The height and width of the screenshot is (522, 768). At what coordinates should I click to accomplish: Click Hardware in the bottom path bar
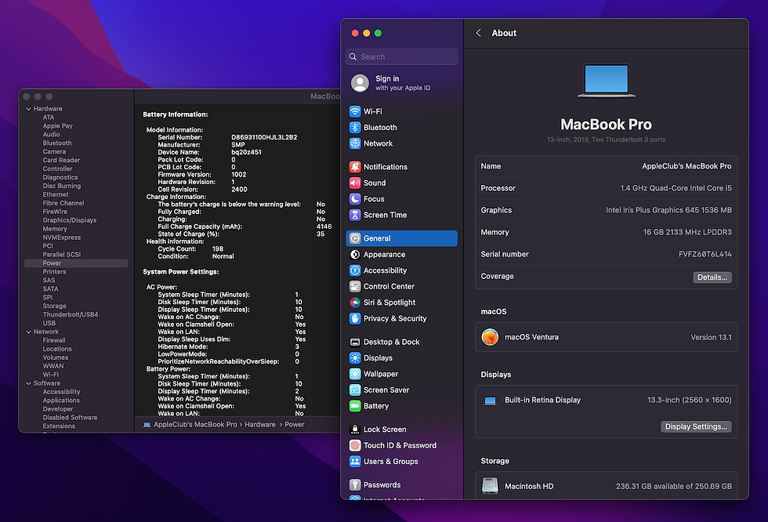(x=260, y=425)
